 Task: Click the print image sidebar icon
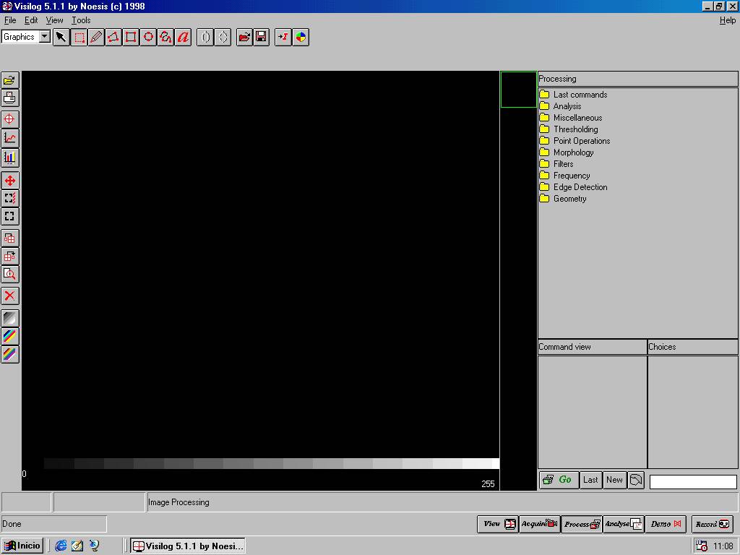(x=10, y=98)
